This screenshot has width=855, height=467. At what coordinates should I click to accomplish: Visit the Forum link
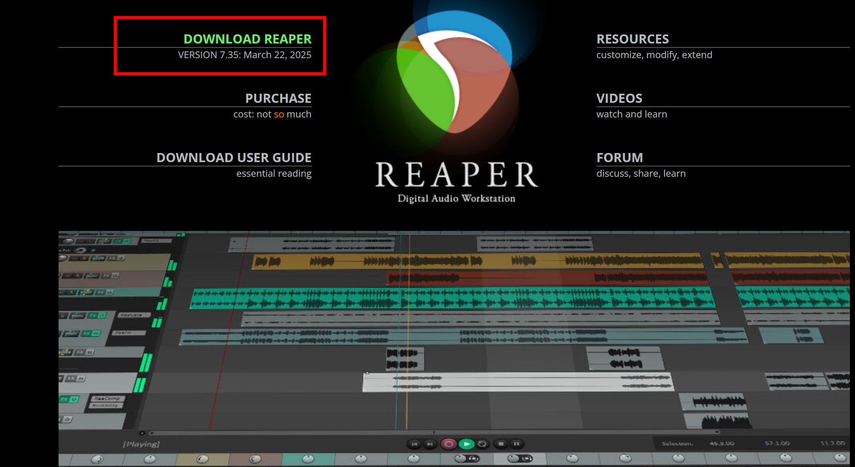click(x=620, y=158)
